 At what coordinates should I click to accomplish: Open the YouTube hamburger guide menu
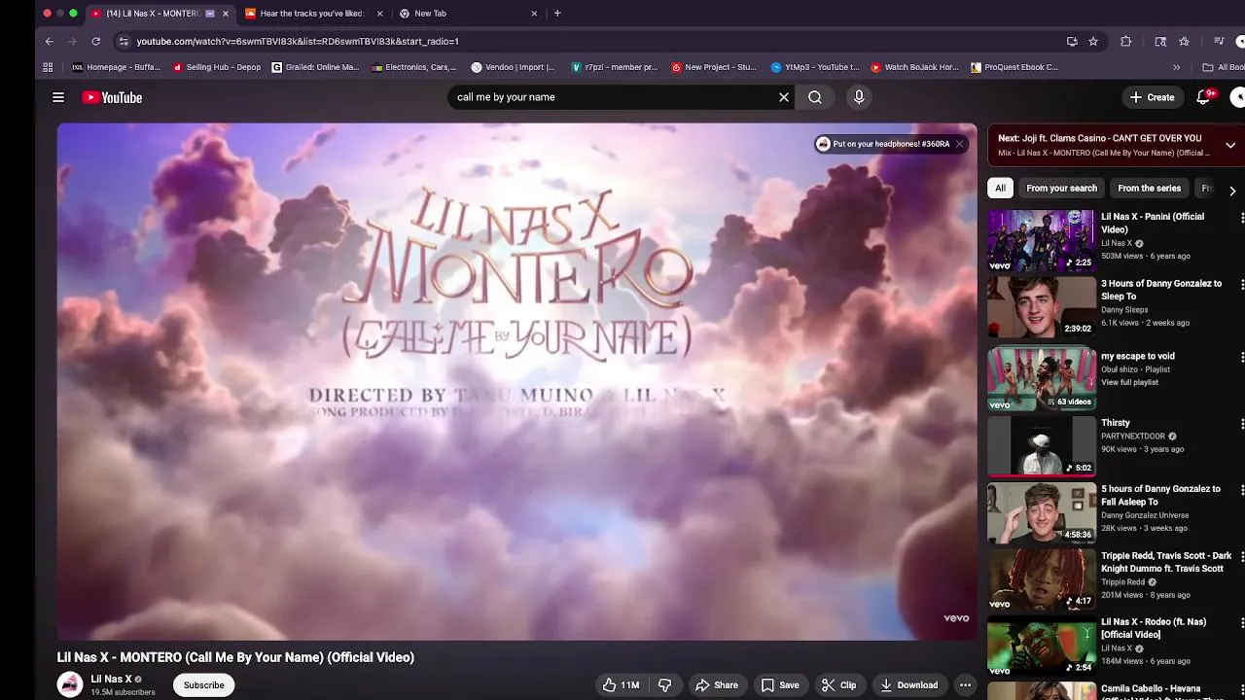click(58, 97)
